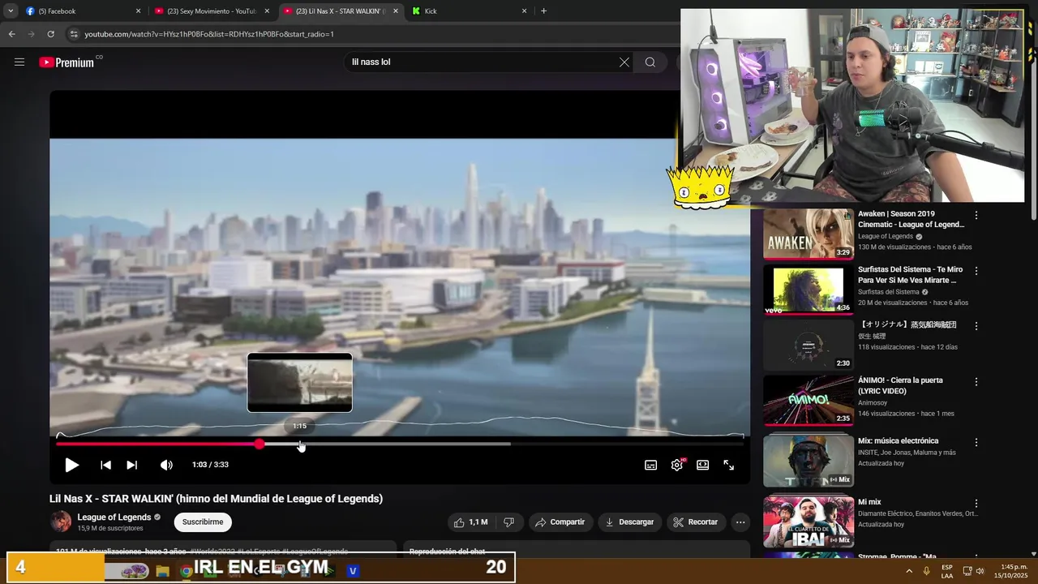Click the microphone icon in the system tray

tap(926, 571)
